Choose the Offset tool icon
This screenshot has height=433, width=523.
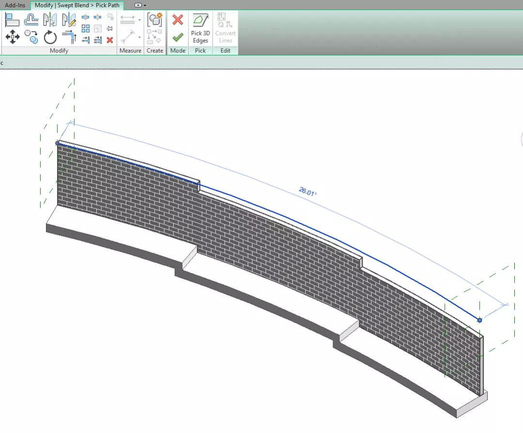pos(31,20)
